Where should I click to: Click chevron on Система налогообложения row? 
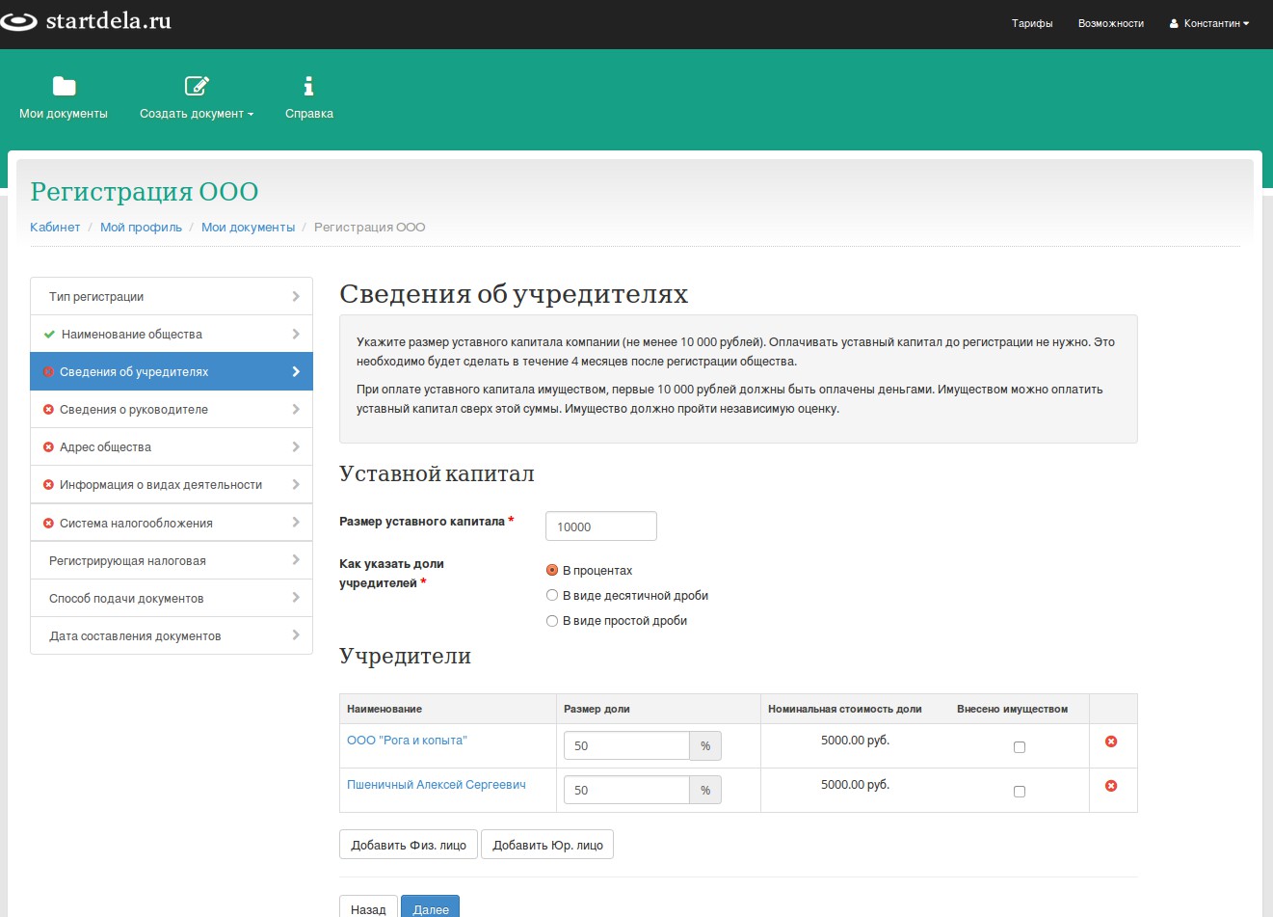pos(296,522)
